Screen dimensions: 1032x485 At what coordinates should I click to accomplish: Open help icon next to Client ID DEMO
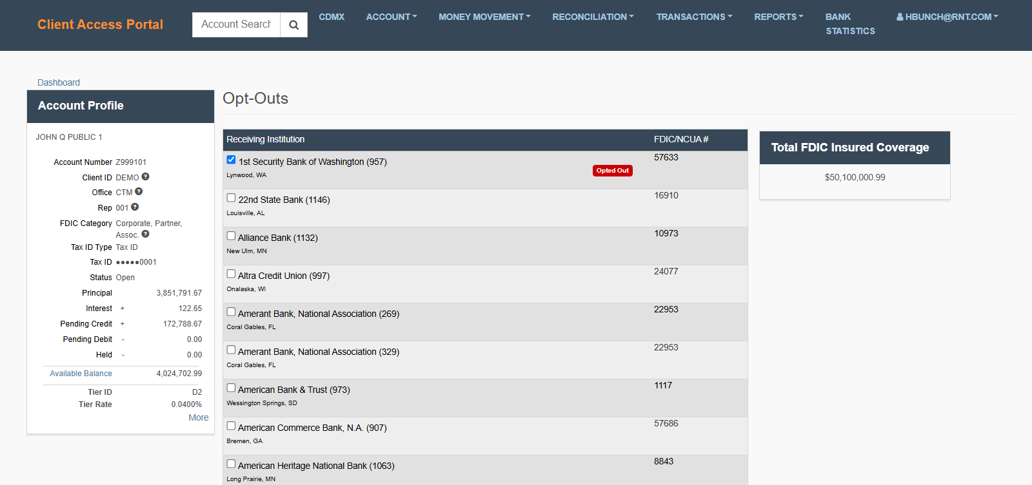coord(145,176)
